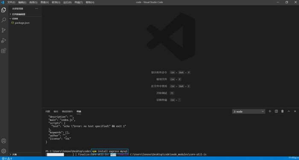Maximize the panel with up chevron
Screen dimensions: 299x160
289,111
